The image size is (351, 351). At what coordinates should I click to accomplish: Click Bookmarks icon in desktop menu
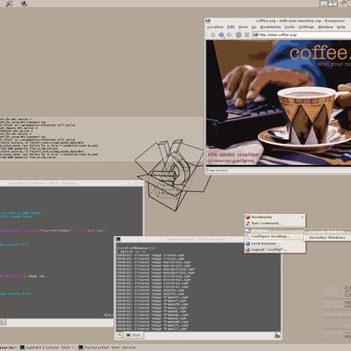pos(248,217)
